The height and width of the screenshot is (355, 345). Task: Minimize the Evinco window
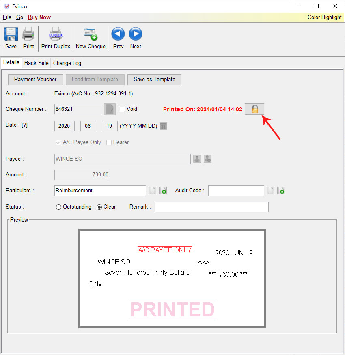coord(298,6)
